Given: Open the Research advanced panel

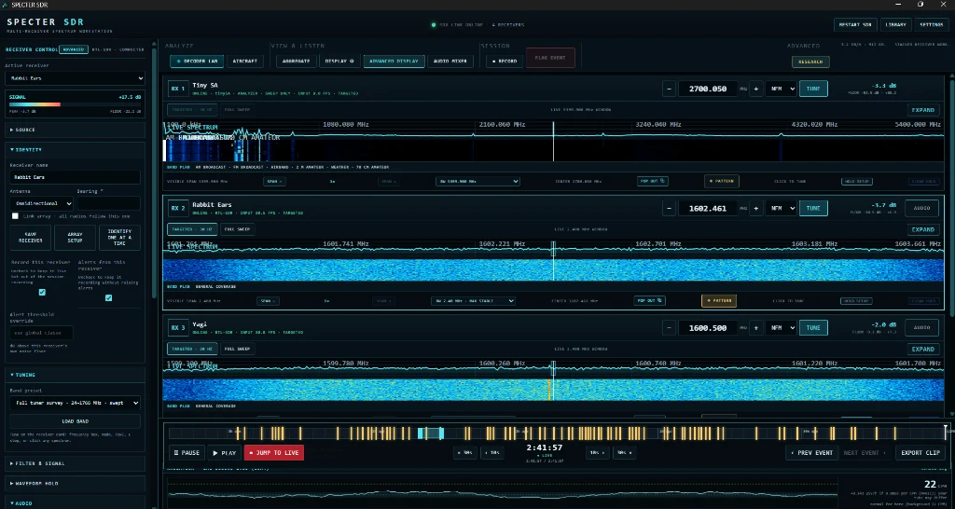Looking at the screenshot, I should click(x=810, y=62).
